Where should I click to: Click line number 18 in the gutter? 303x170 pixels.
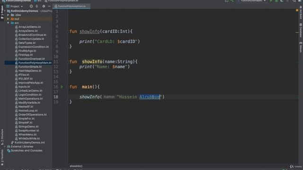pos(56,97)
